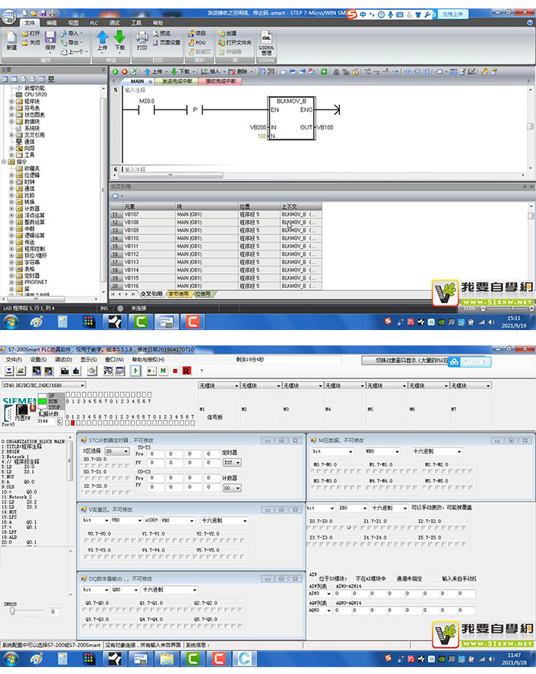
Task: Expand the 位逻辑 instruction tree node
Action: coord(11,175)
